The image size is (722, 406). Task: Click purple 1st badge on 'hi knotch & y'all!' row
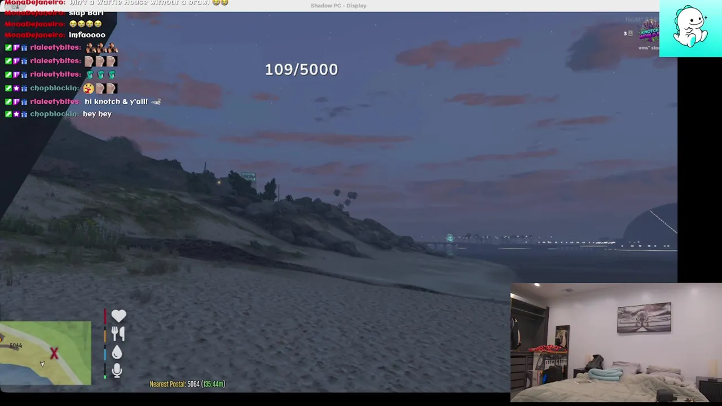(x=16, y=101)
